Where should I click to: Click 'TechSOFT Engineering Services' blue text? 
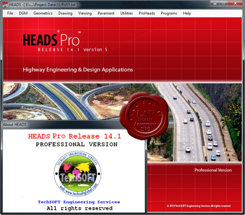pos(79,202)
